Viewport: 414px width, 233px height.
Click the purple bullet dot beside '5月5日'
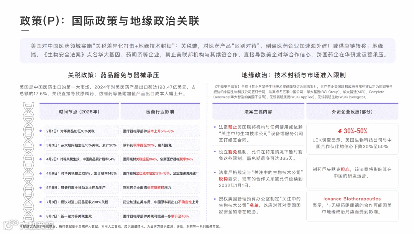pos(40,188)
